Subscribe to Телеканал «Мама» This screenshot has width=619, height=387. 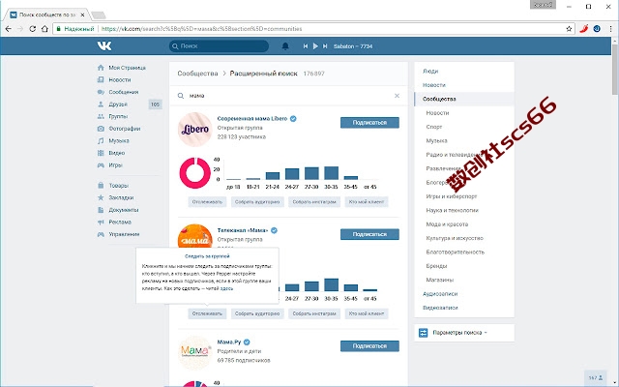369,234
